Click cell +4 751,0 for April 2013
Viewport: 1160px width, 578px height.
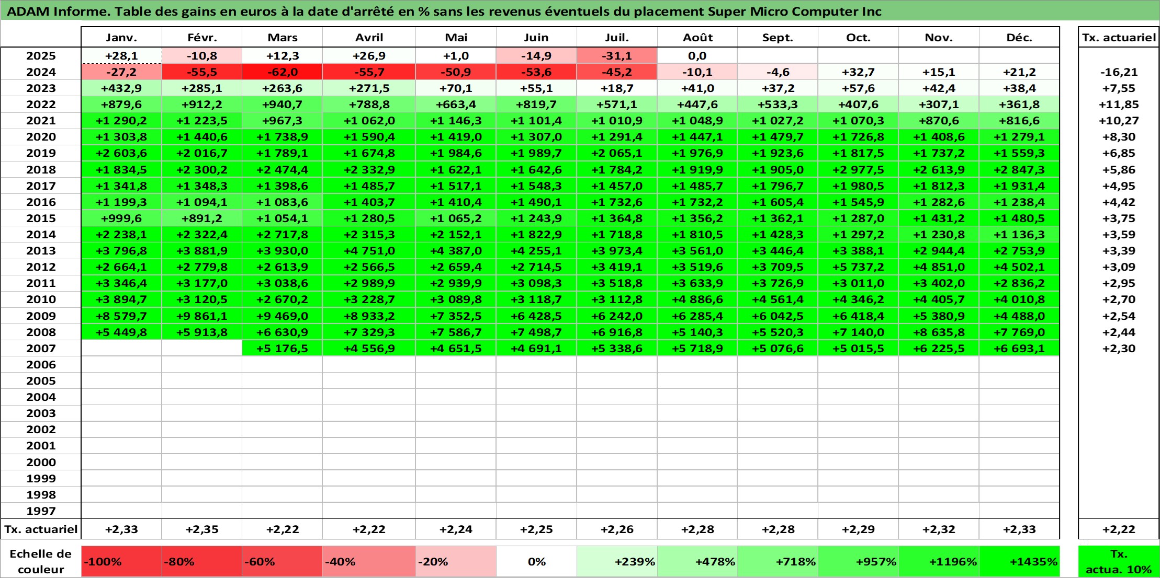pos(369,251)
